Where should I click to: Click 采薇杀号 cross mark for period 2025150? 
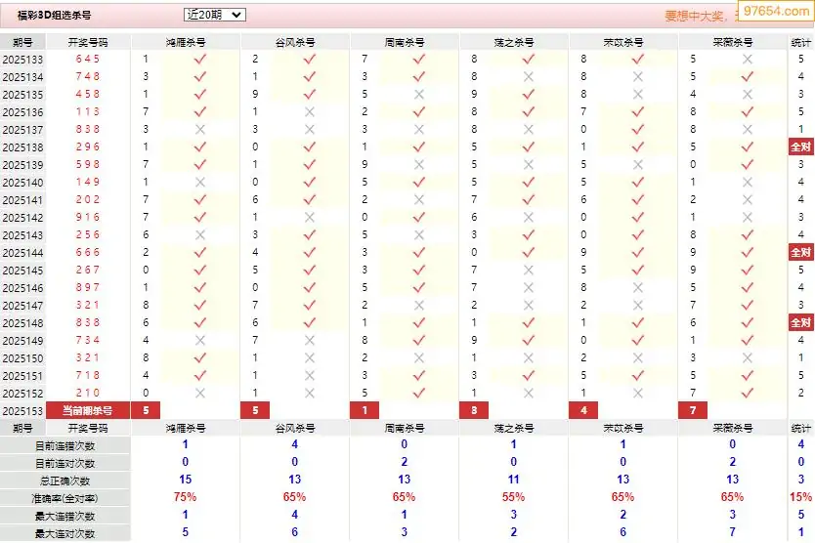748,358
